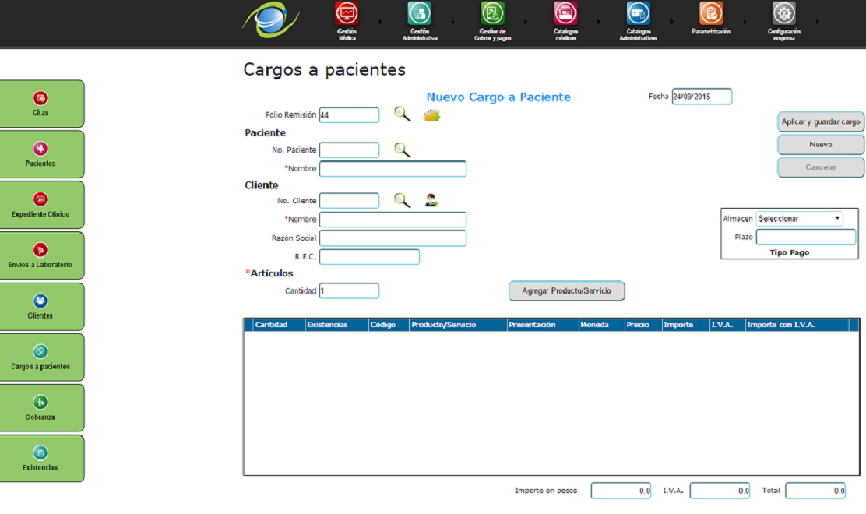Search patients with the No. Paciente magnifier
The image size is (866, 514).
(402, 150)
